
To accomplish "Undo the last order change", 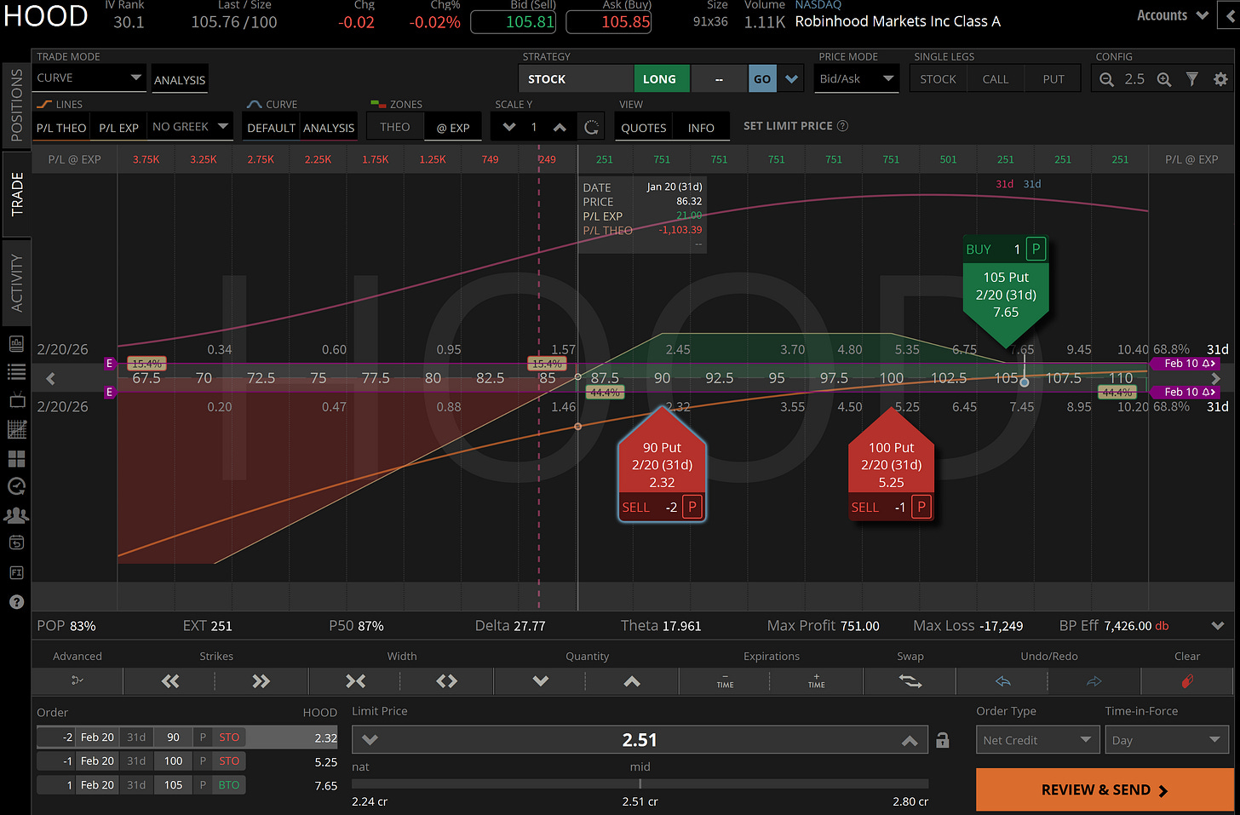I will click(1002, 680).
